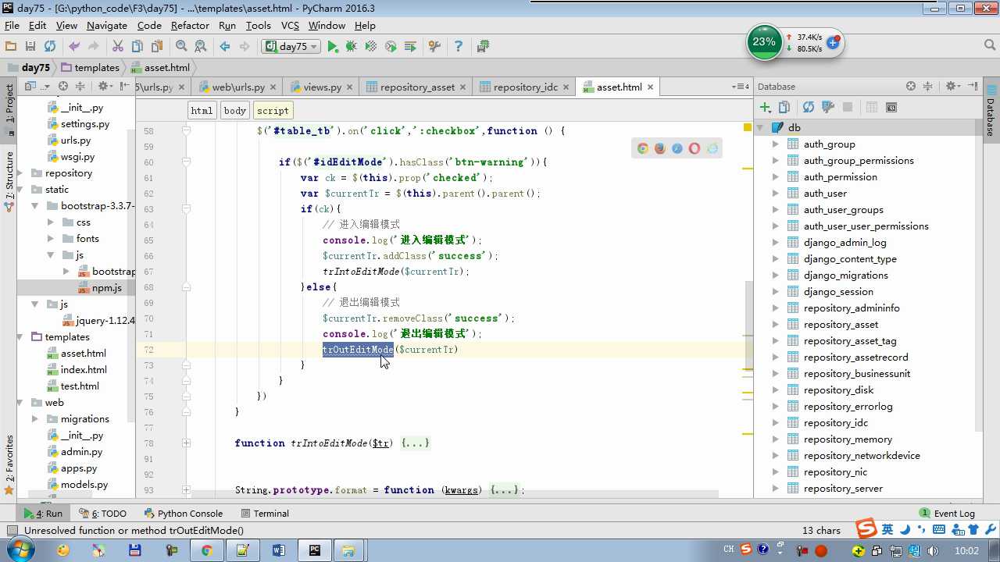Collapse the bootstrap-3.3.7 folder
This screenshot has width=1000, height=562.
pos(35,206)
